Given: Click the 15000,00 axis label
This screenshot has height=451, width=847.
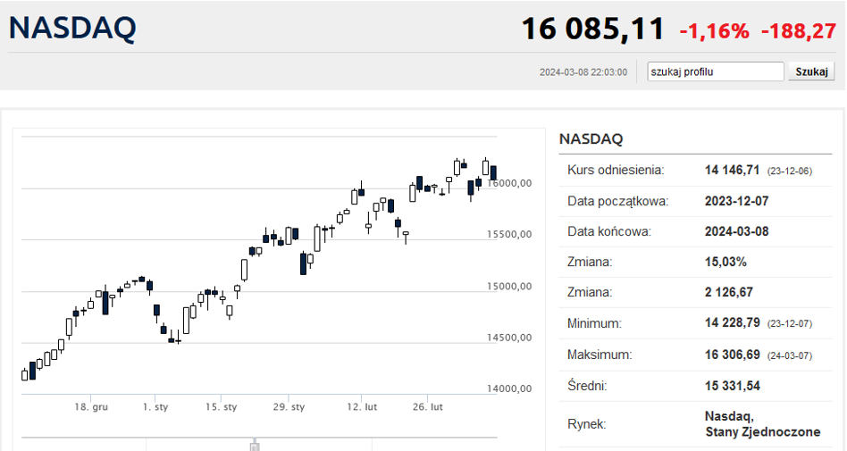Looking at the screenshot, I should (509, 287).
